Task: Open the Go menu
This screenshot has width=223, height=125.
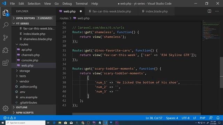Action: tap(56, 3)
